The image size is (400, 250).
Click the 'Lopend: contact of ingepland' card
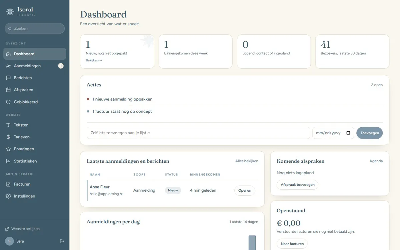click(x=274, y=52)
